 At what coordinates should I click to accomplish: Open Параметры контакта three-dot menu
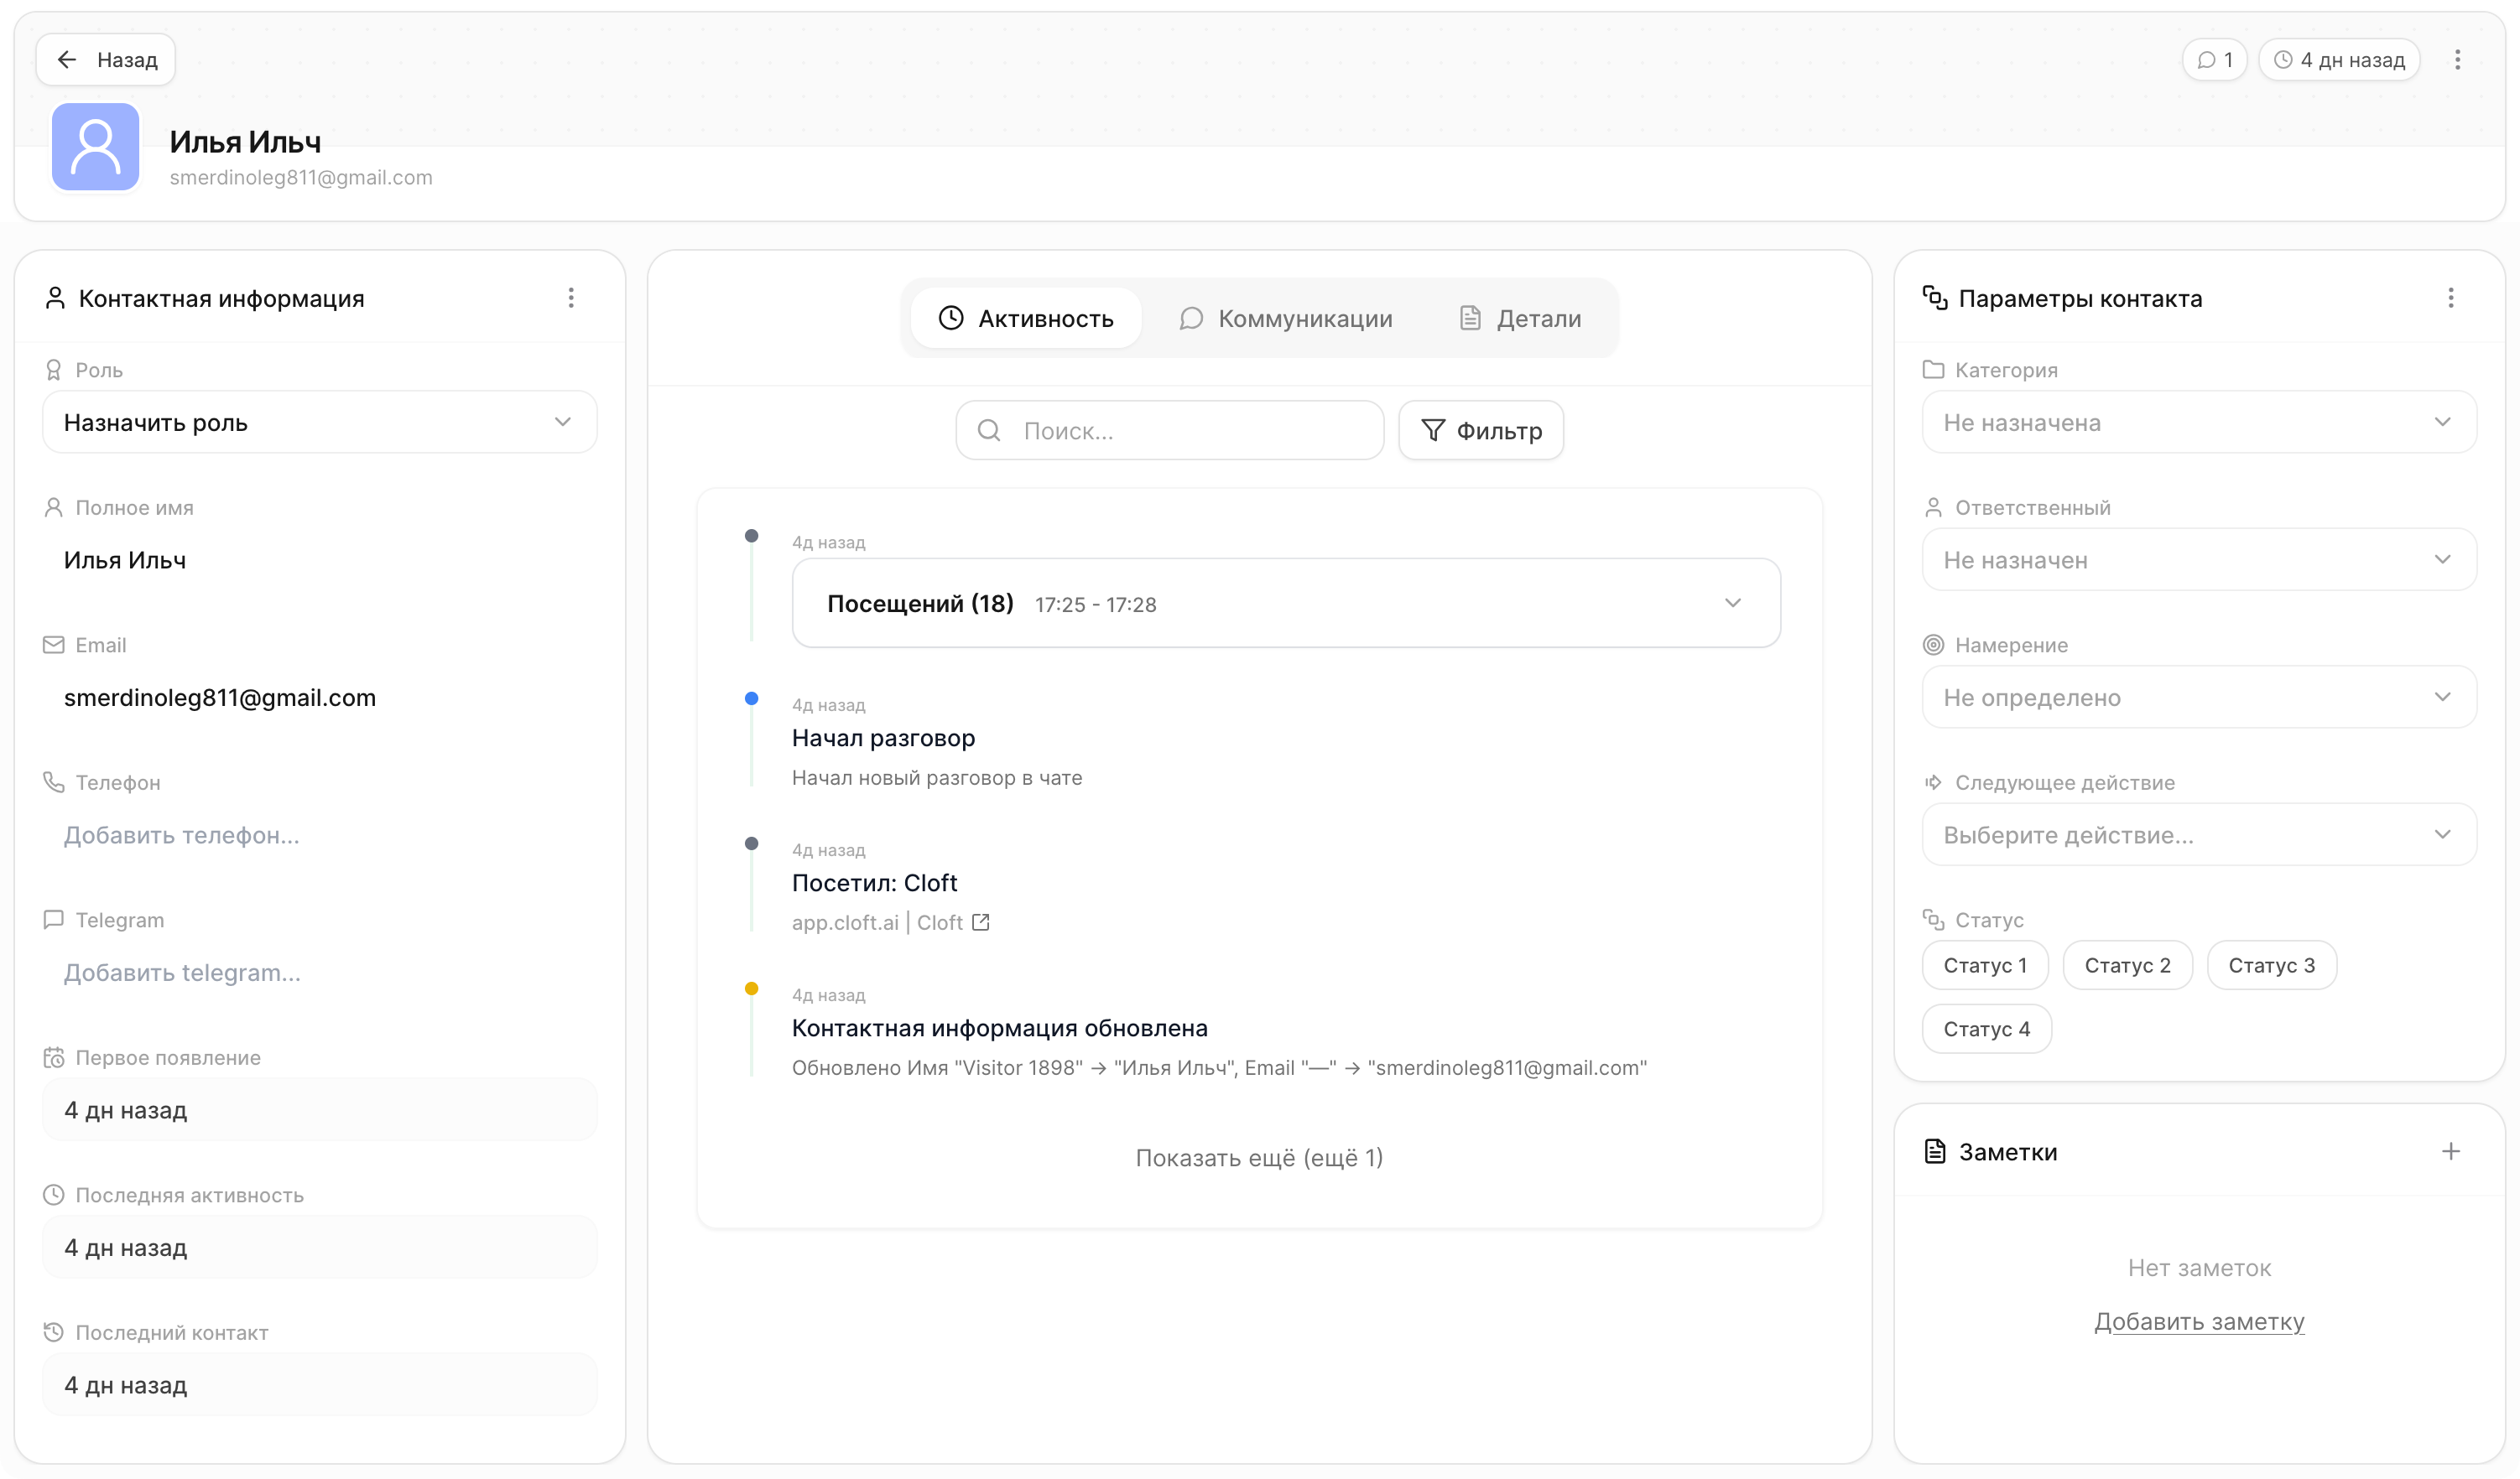click(2450, 298)
